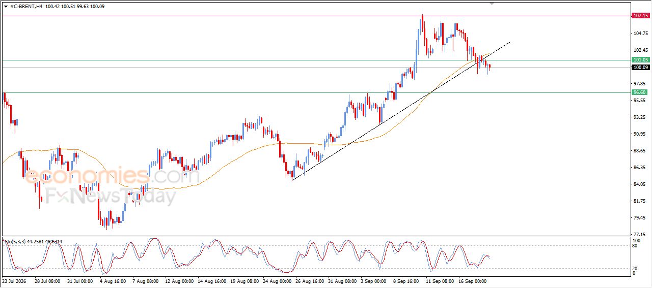The image size is (652, 288).
Task: Click the 8 Sep 16:00 time label
Action: click(x=407, y=280)
